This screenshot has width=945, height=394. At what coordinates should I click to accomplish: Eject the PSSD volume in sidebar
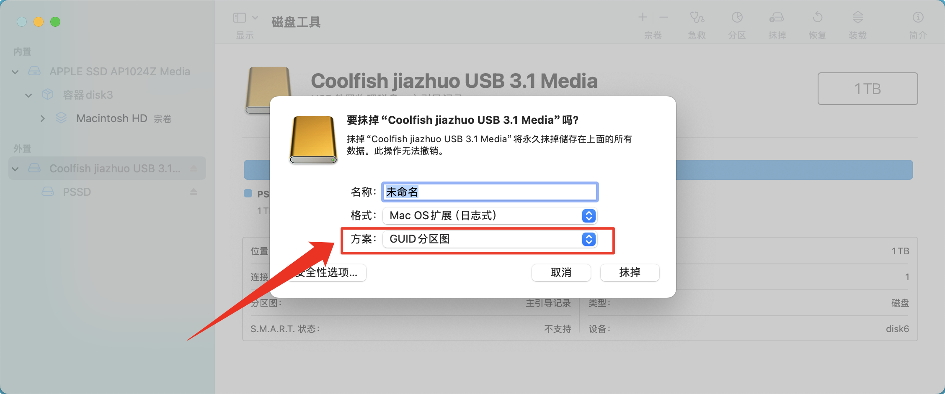click(x=194, y=192)
